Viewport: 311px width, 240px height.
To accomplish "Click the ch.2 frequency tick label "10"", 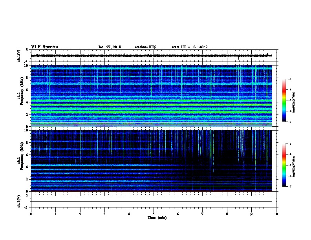I will 26,130.
